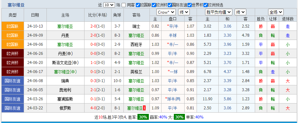Select the *平/半 handicap on 24-10-13
This screenshot has width=298, height=123.
coord(173,26)
